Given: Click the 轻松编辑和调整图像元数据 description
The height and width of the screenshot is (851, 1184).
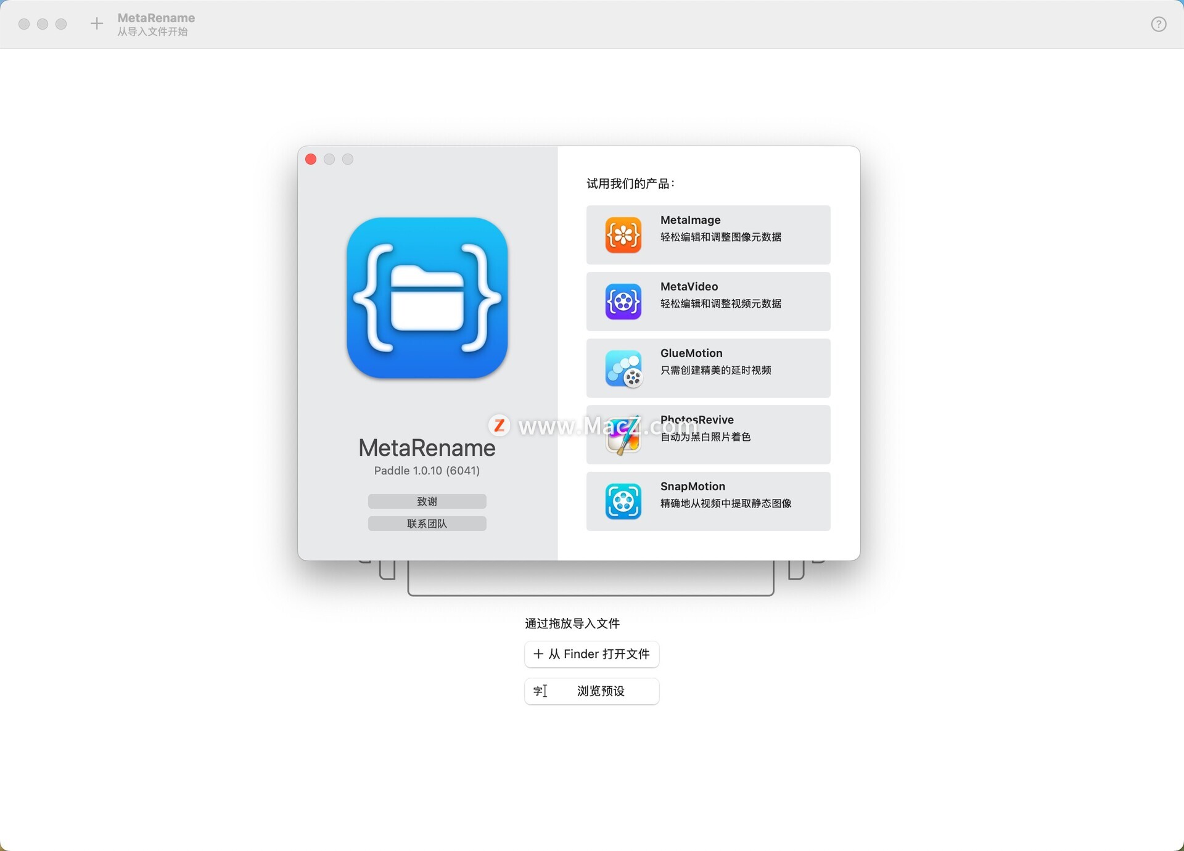Looking at the screenshot, I should 720,237.
